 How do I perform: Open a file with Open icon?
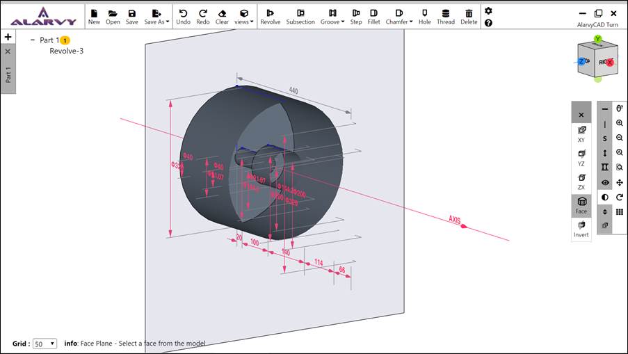pyautogui.click(x=113, y=17)
